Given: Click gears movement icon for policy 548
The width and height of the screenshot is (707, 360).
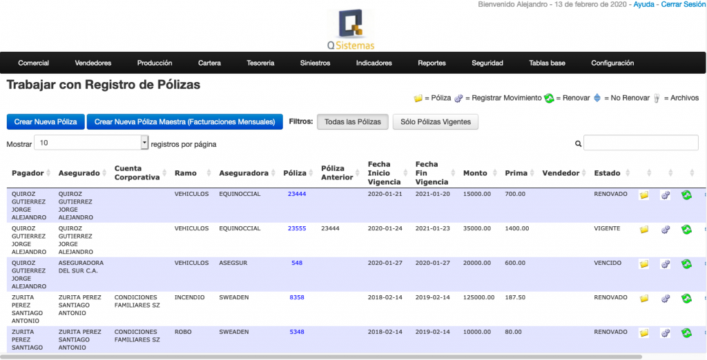Looking at the screenshot, I should pyautogui.click(x=665, y=263).
